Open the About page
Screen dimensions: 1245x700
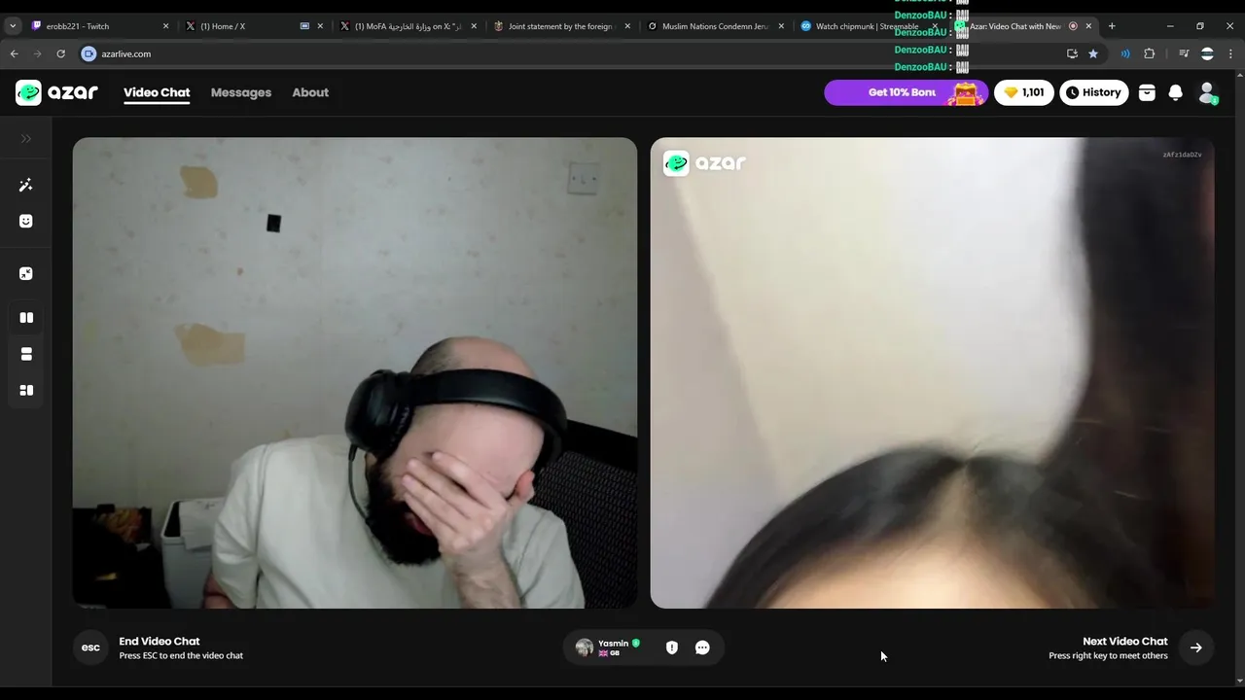tap(310, 92)
